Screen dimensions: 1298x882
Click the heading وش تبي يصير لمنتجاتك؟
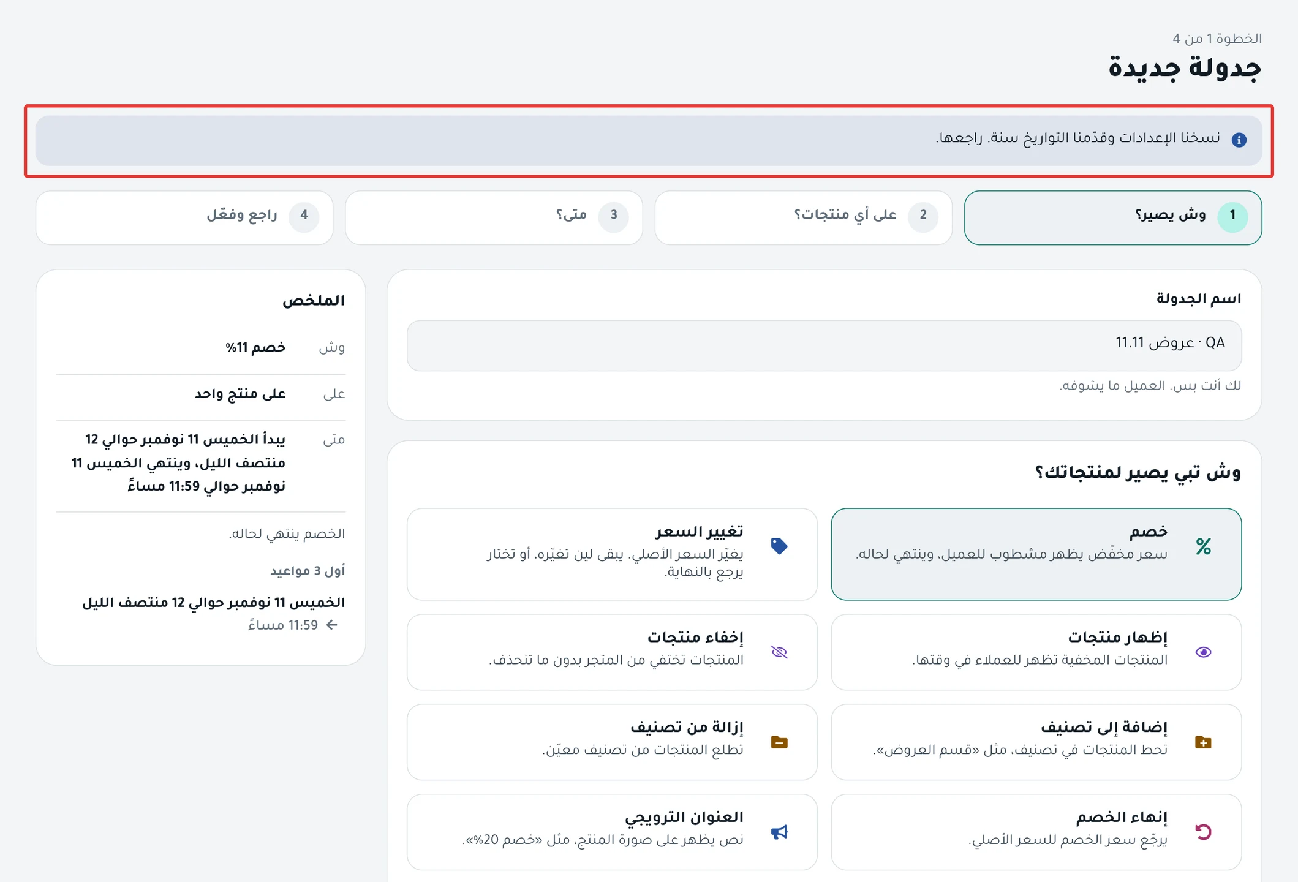click(1138, 473)
